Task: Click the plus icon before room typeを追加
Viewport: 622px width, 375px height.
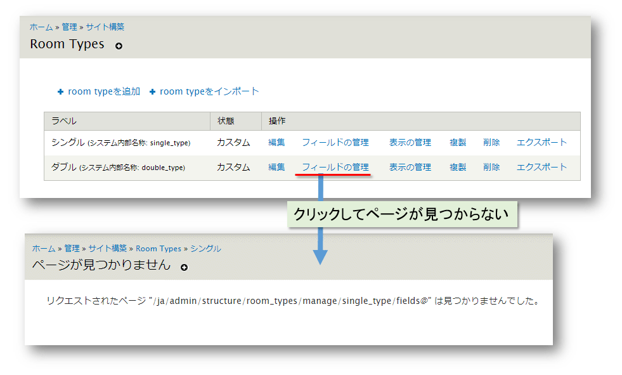Action: pyautogui.click(x=60, y=91)
